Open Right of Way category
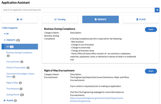This screenshot has height=104, width=161. pyautogui.click(x=12, y=83)
